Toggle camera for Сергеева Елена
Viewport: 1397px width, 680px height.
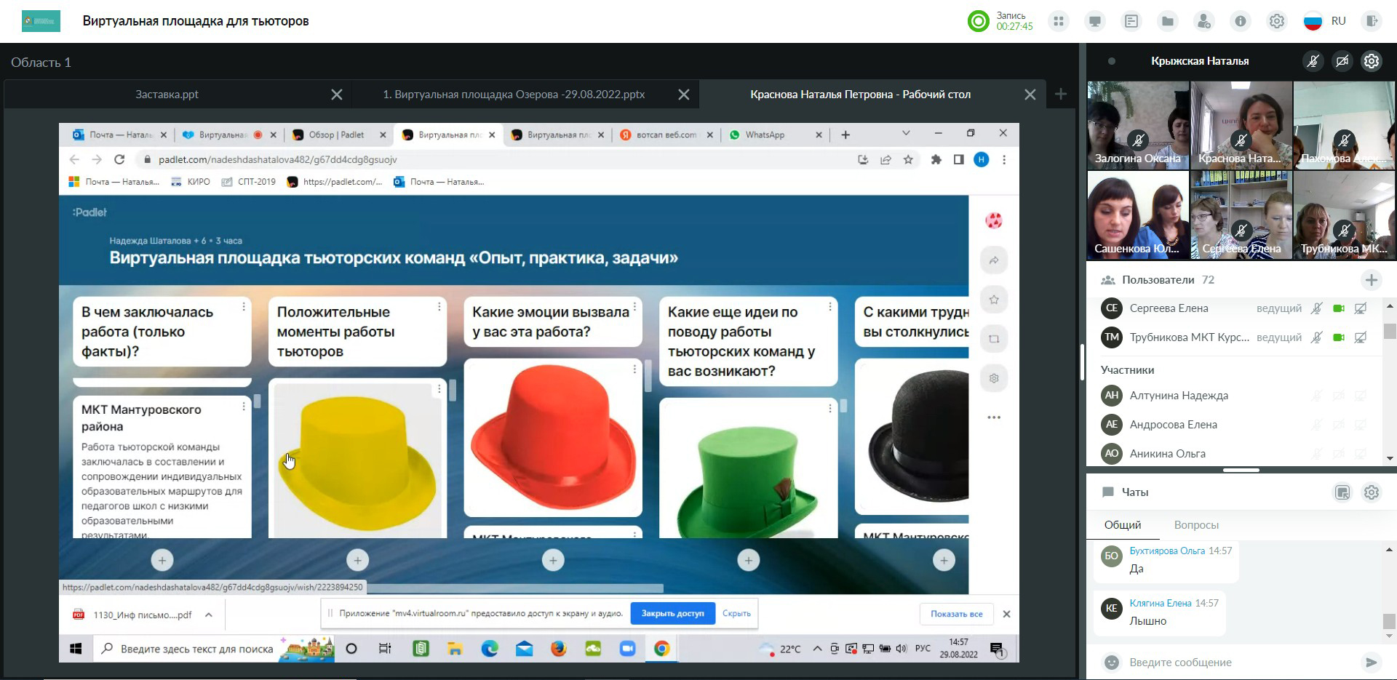tap(1338, 308)
